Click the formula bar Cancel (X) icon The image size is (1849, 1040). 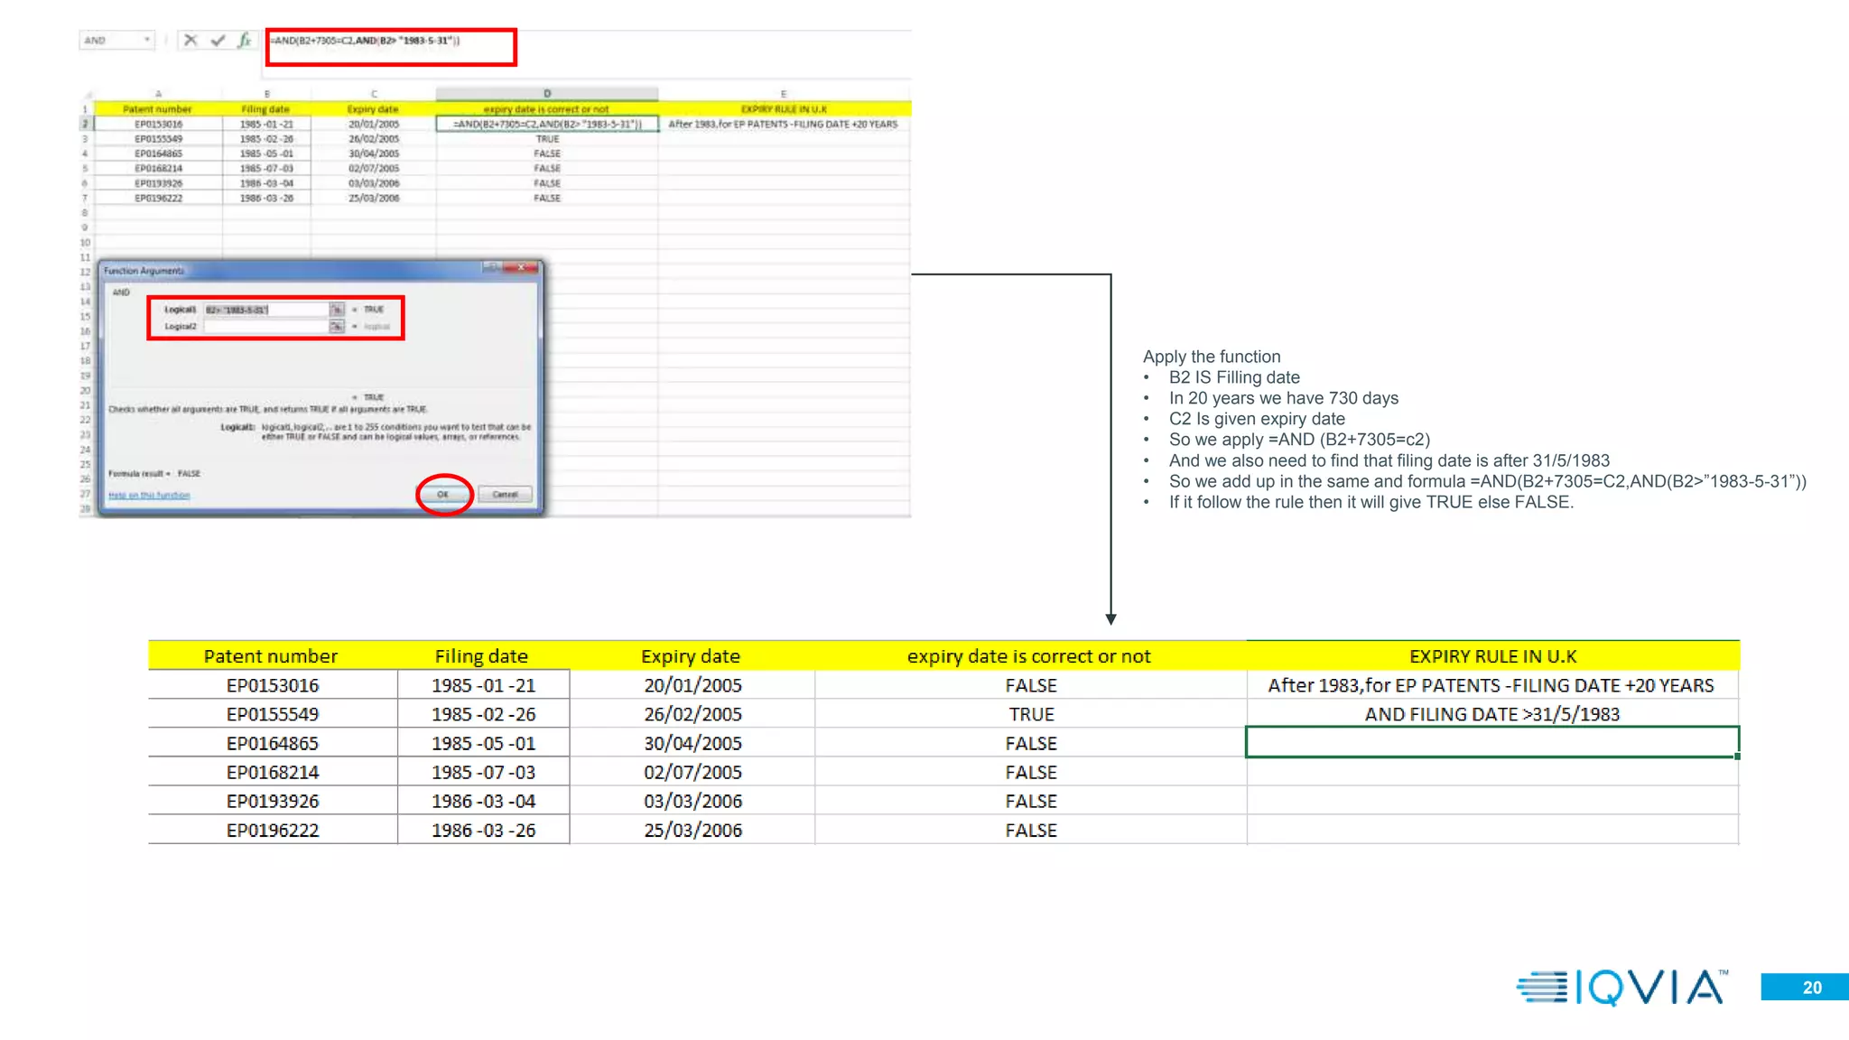(x=190, y=40)
